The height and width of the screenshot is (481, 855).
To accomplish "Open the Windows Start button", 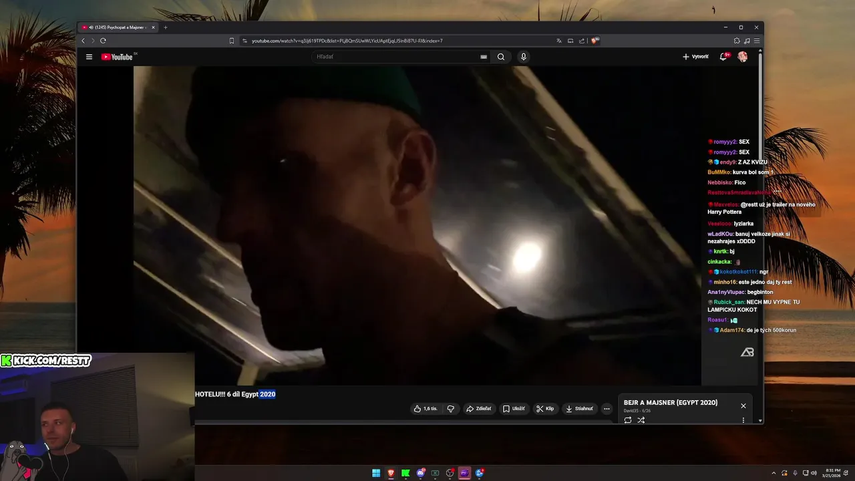I will point(376,473).
